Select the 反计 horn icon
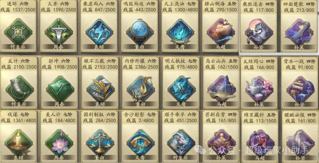319x163 pixels. click(x=19, y=89)
